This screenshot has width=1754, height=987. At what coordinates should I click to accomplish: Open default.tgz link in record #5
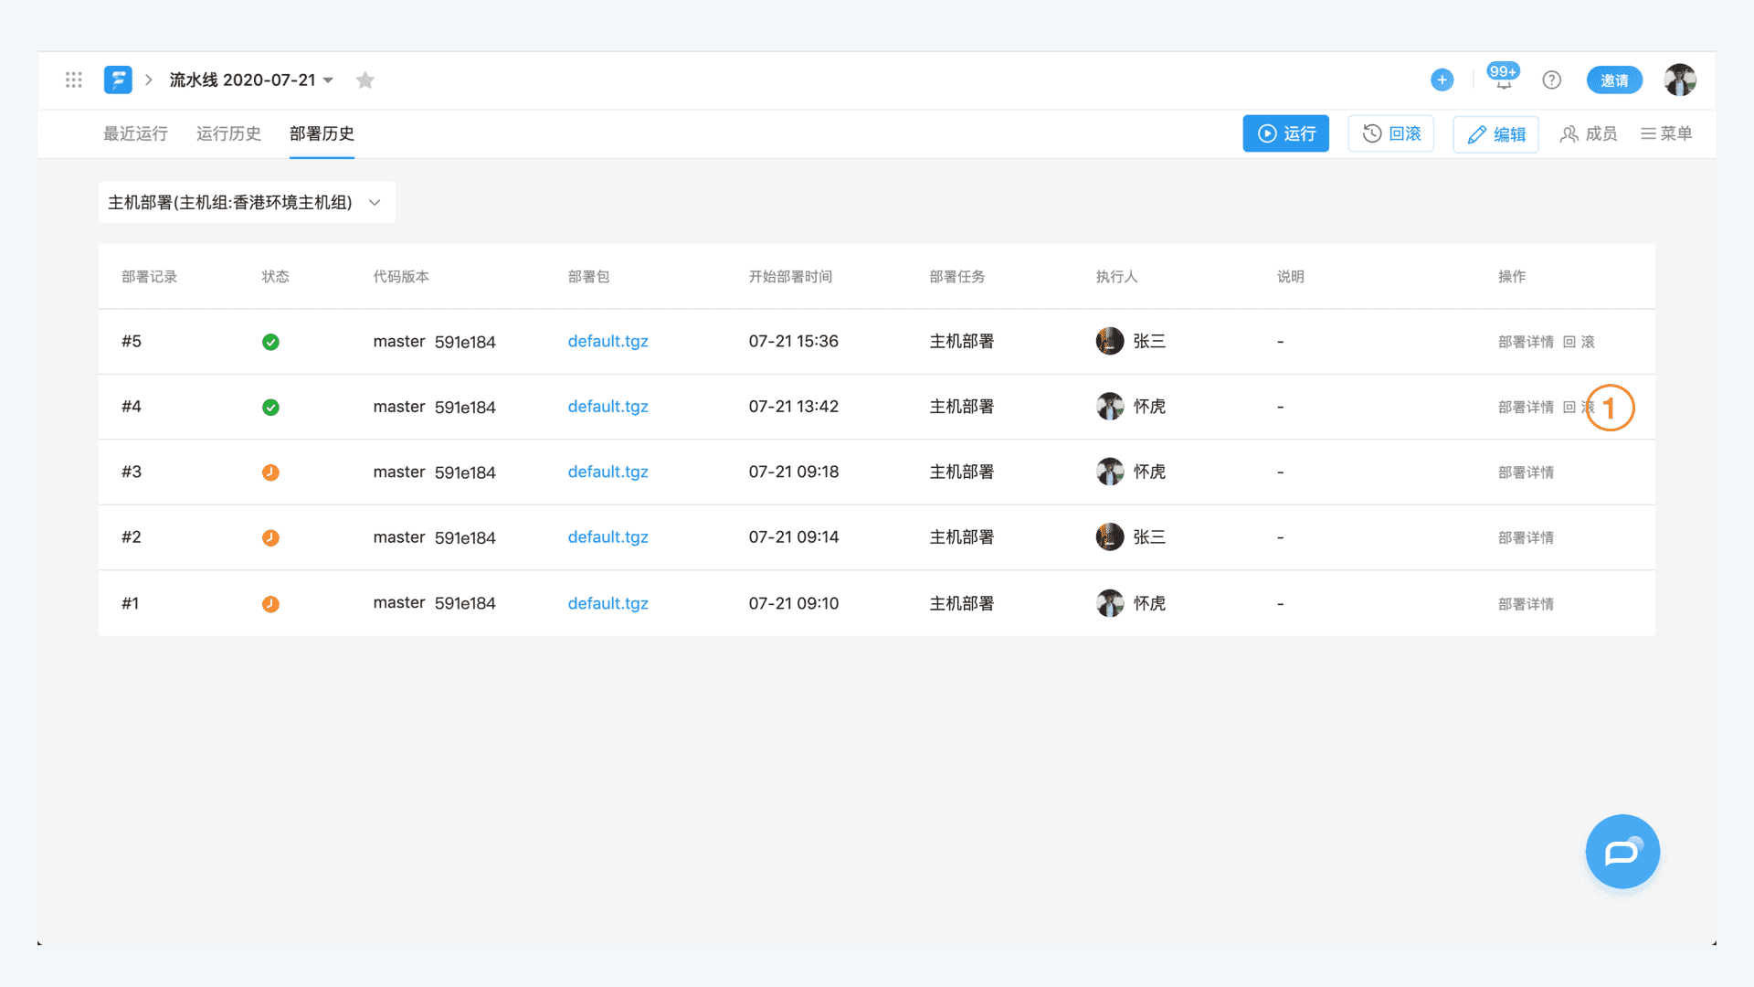click(608, 342)
